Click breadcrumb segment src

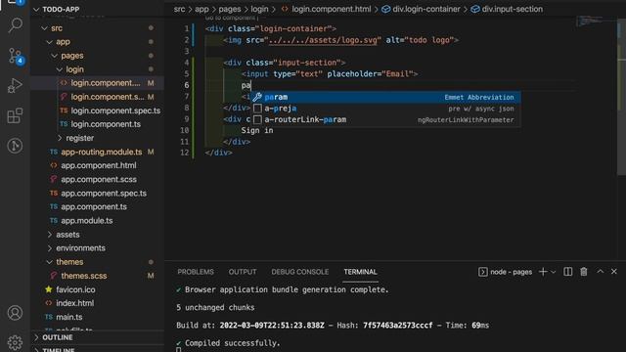[x=179, y=9]
